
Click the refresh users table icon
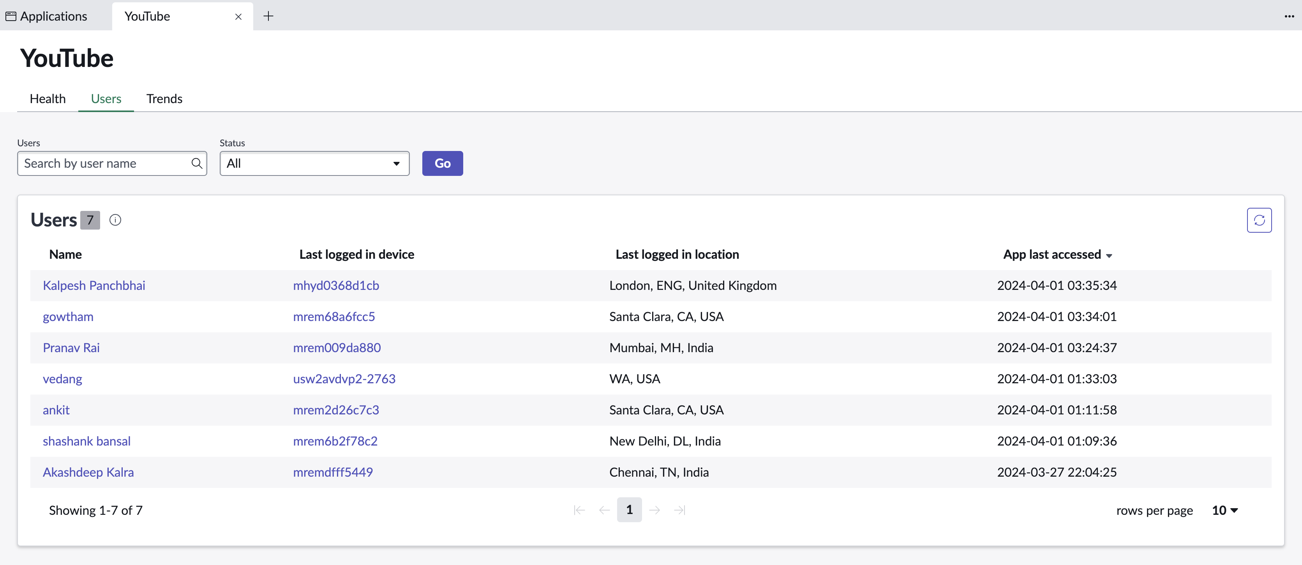[x=1258, y=220]
